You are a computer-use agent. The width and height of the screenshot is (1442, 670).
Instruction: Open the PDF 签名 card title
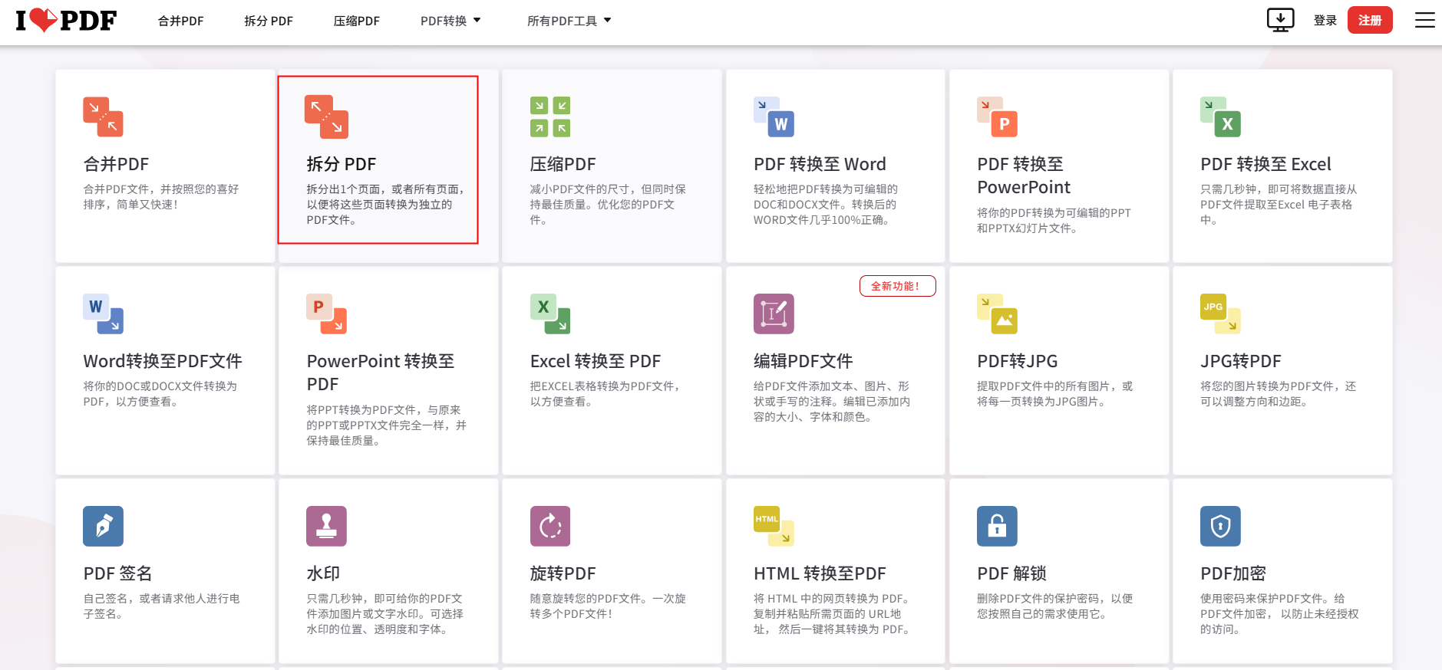pos(117,573)
